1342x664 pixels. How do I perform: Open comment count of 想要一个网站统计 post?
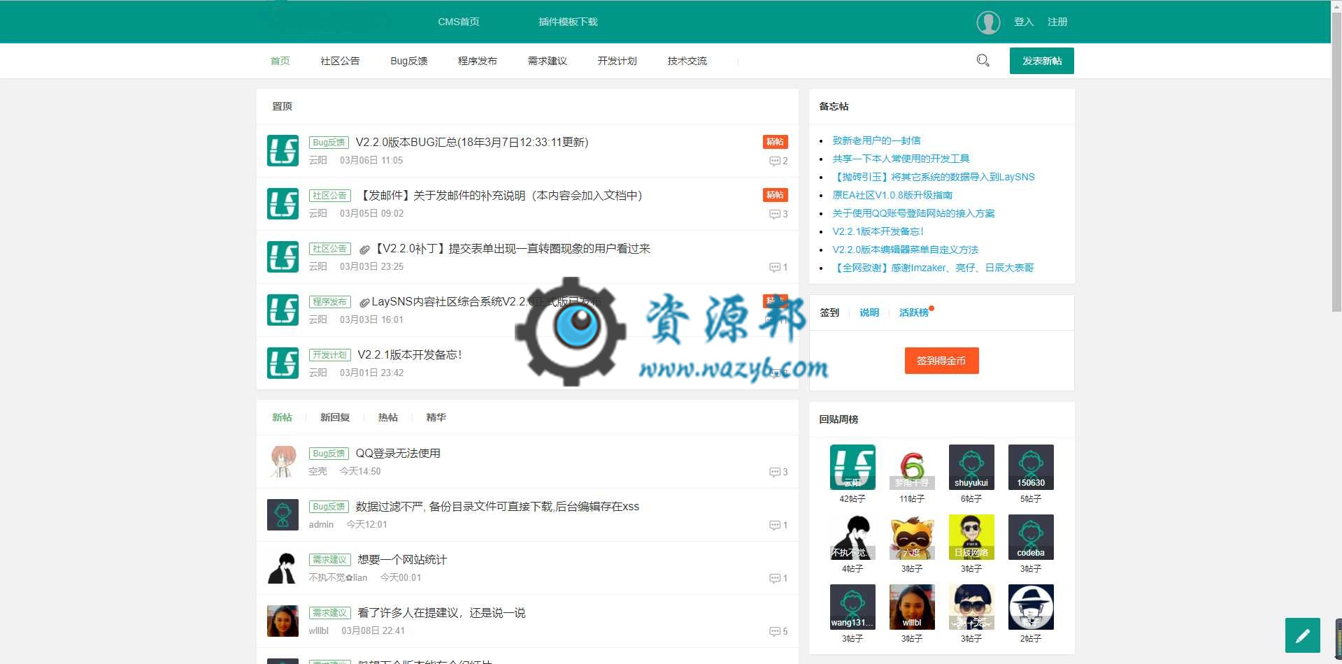click(778, 578)
